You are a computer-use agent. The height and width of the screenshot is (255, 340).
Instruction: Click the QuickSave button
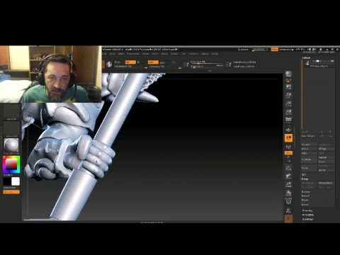pos(243,50)
